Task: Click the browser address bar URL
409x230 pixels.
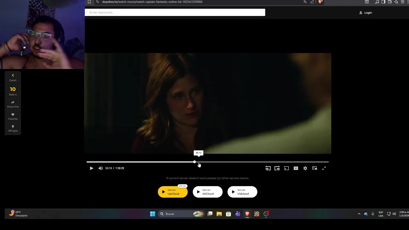Action: point(152,2)
